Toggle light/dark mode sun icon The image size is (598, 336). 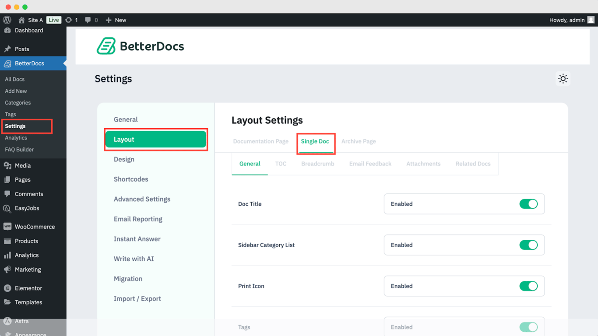coord(563,79)
